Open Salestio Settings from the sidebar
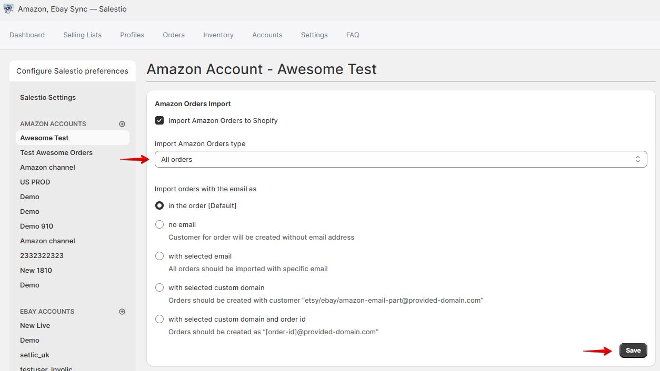Screen dimensions: 660x371 click(48, 97)
